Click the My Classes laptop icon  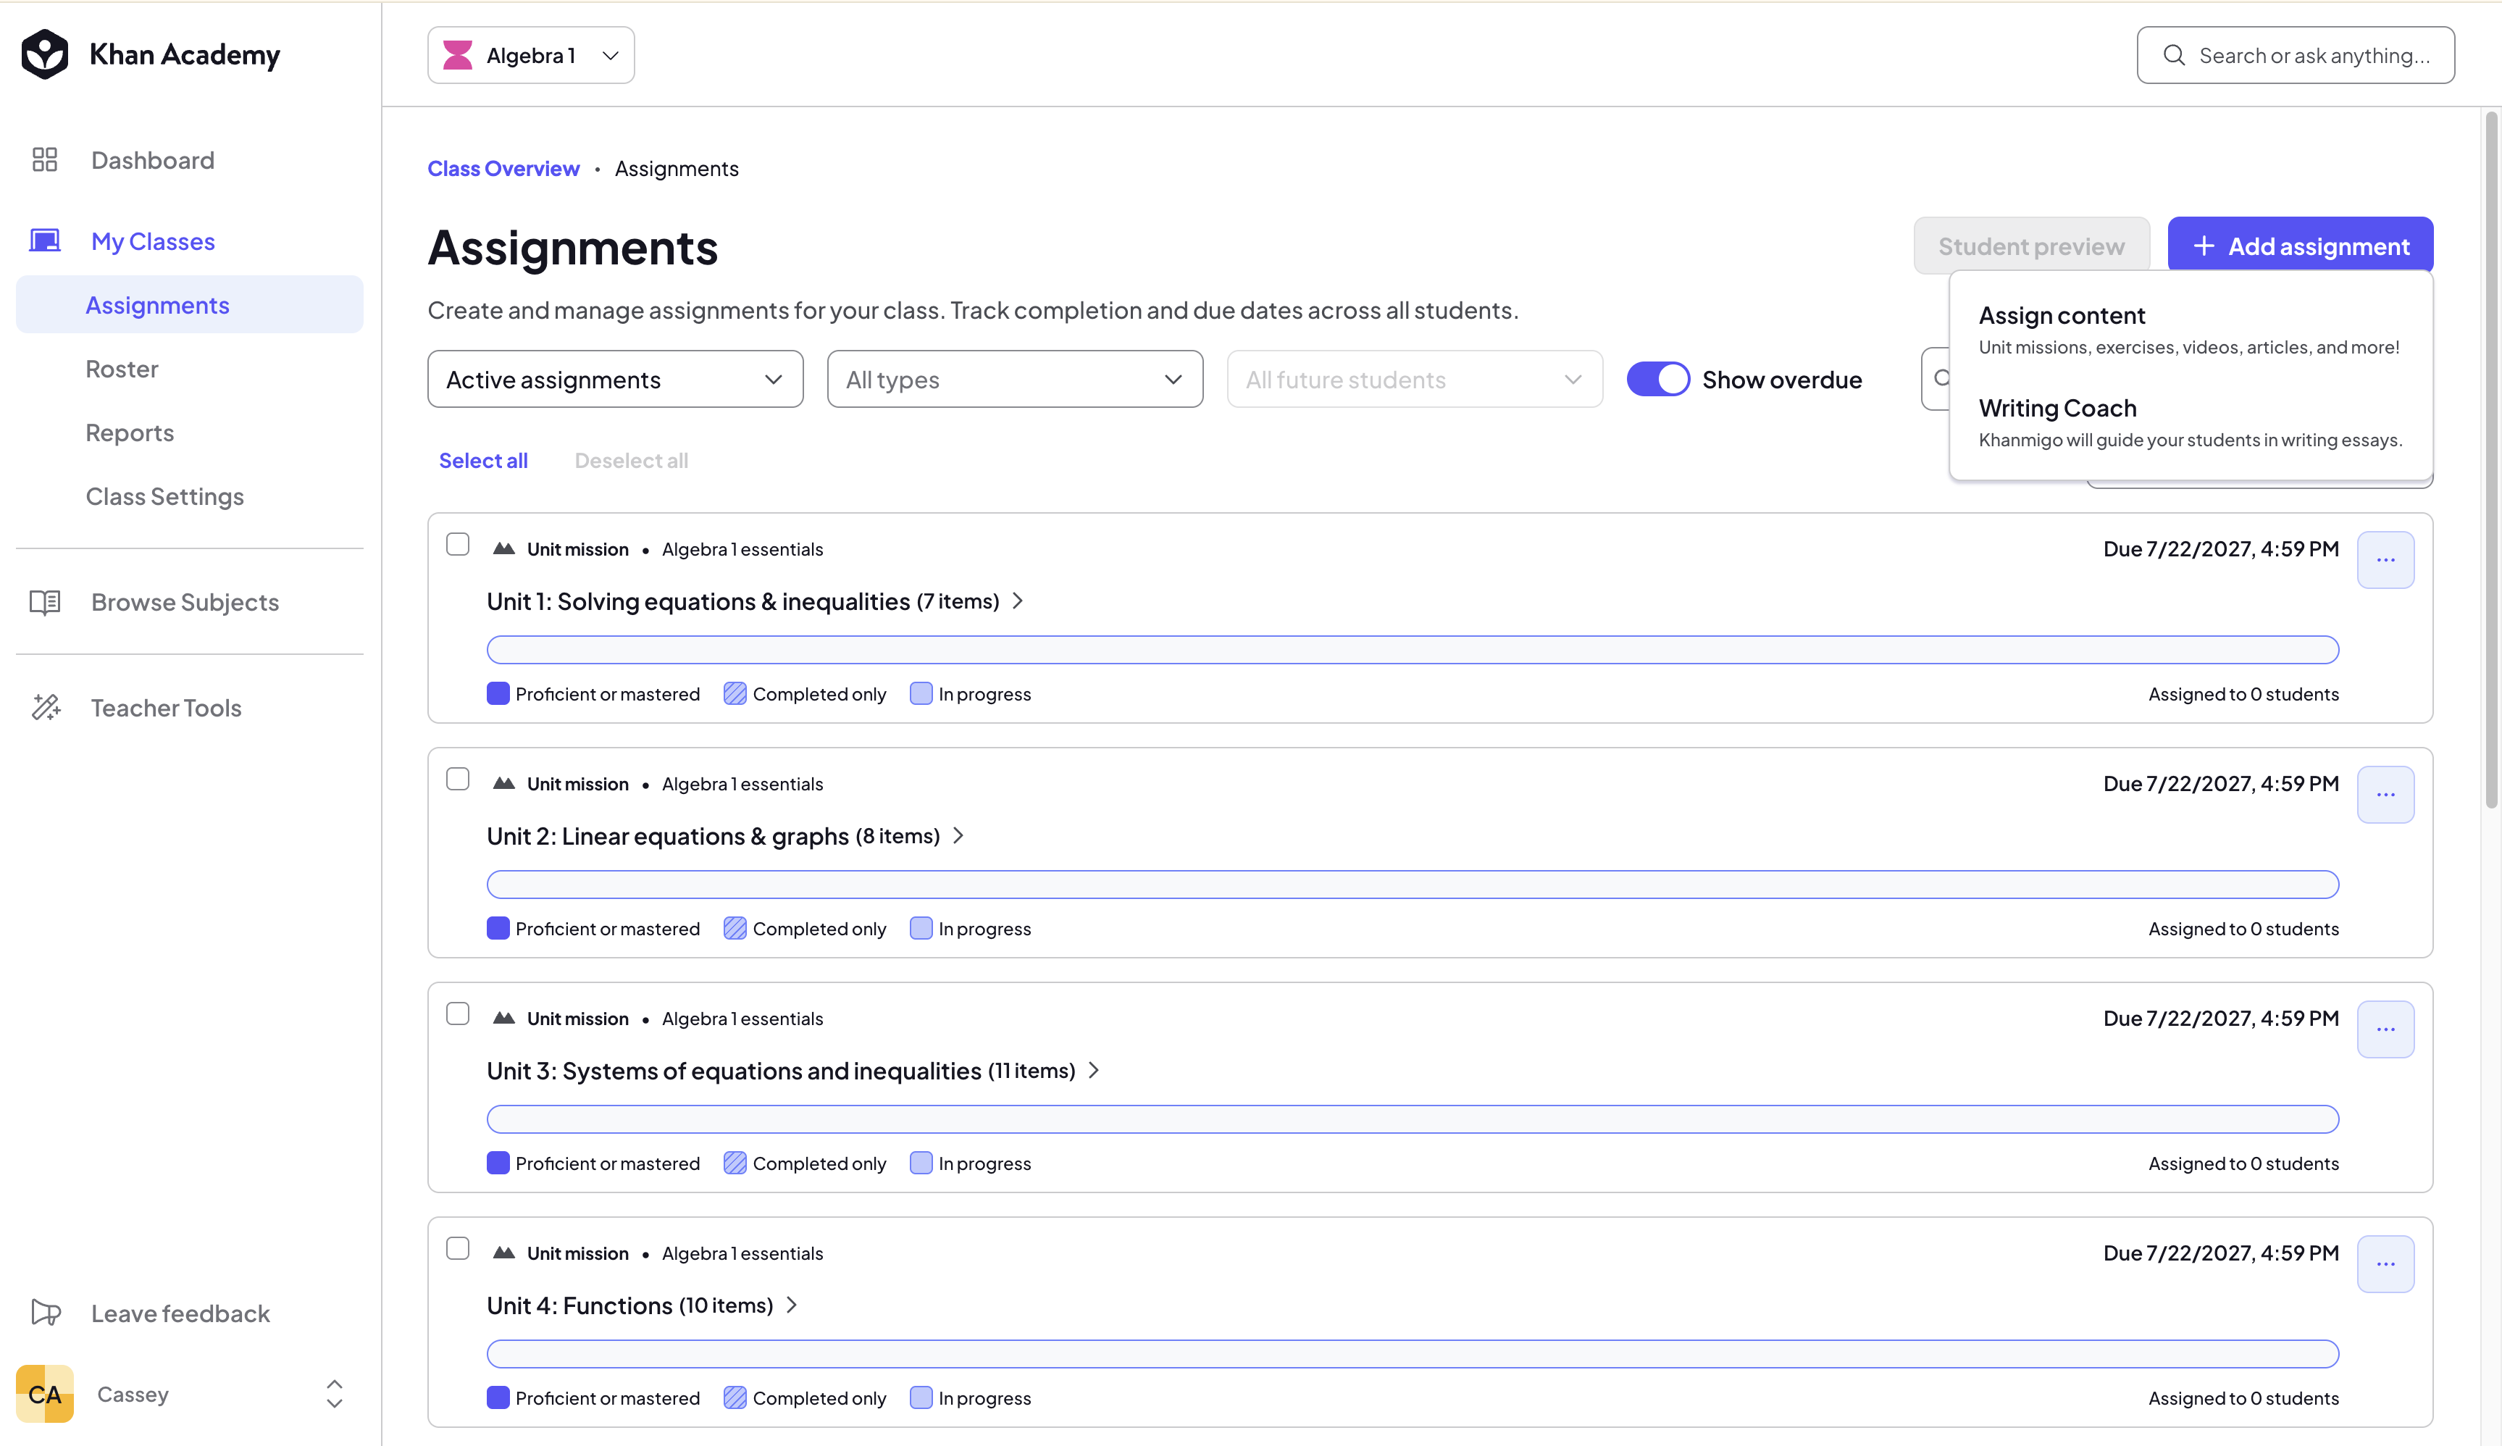click(x=45, y=241)
